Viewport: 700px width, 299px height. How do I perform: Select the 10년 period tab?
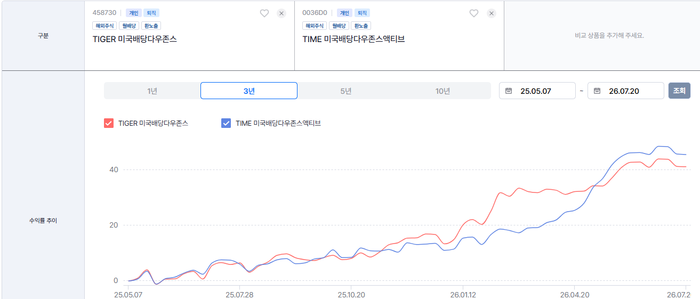[x=442, y=91]
